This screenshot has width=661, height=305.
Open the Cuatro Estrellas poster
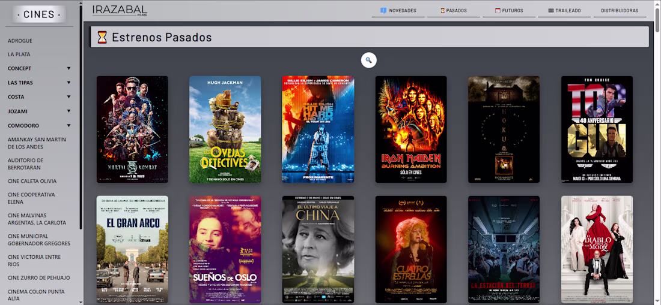click(411, 249)
